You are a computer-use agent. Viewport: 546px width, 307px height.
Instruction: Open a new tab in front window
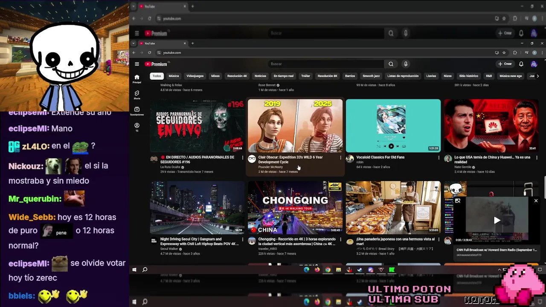click(192, 43)
